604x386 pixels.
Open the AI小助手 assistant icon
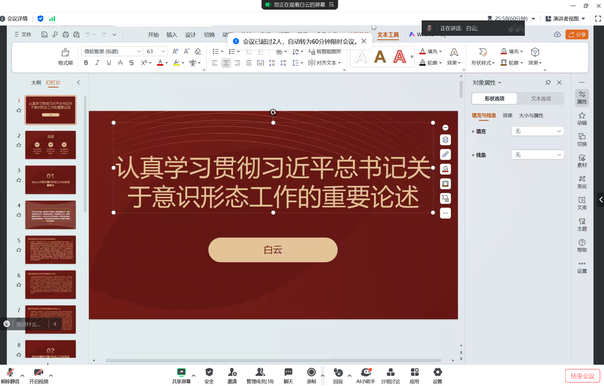pos(365,372)
